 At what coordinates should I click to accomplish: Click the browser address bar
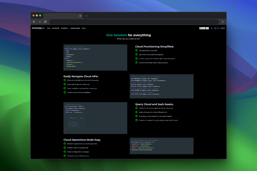[x=134, y=22]
